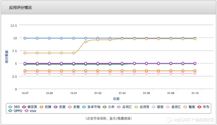Click the 易用汇 legend entry
The height and width of the screenshot is (125, 217).
(173, 107)
